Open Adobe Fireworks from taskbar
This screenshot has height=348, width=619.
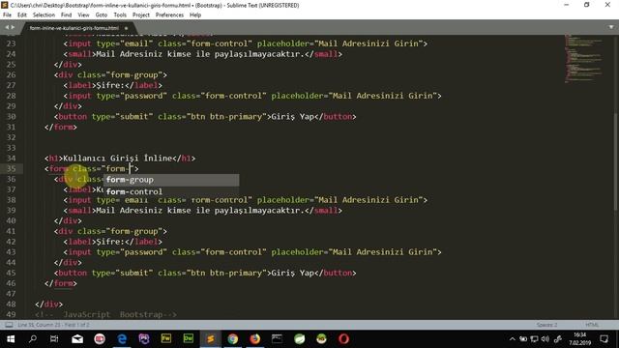coord(166,339)
